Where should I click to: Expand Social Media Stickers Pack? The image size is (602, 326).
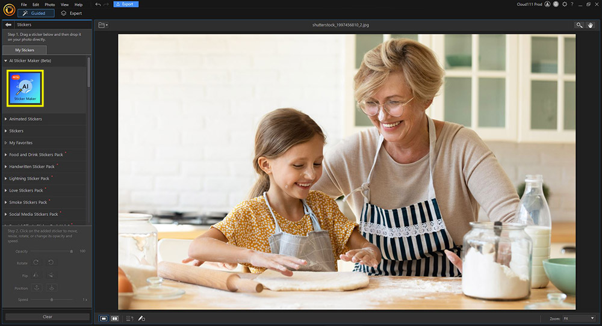point(45,214)
